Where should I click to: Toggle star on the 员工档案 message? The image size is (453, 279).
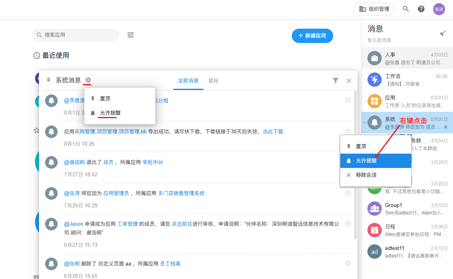click(x=348, y=263)
